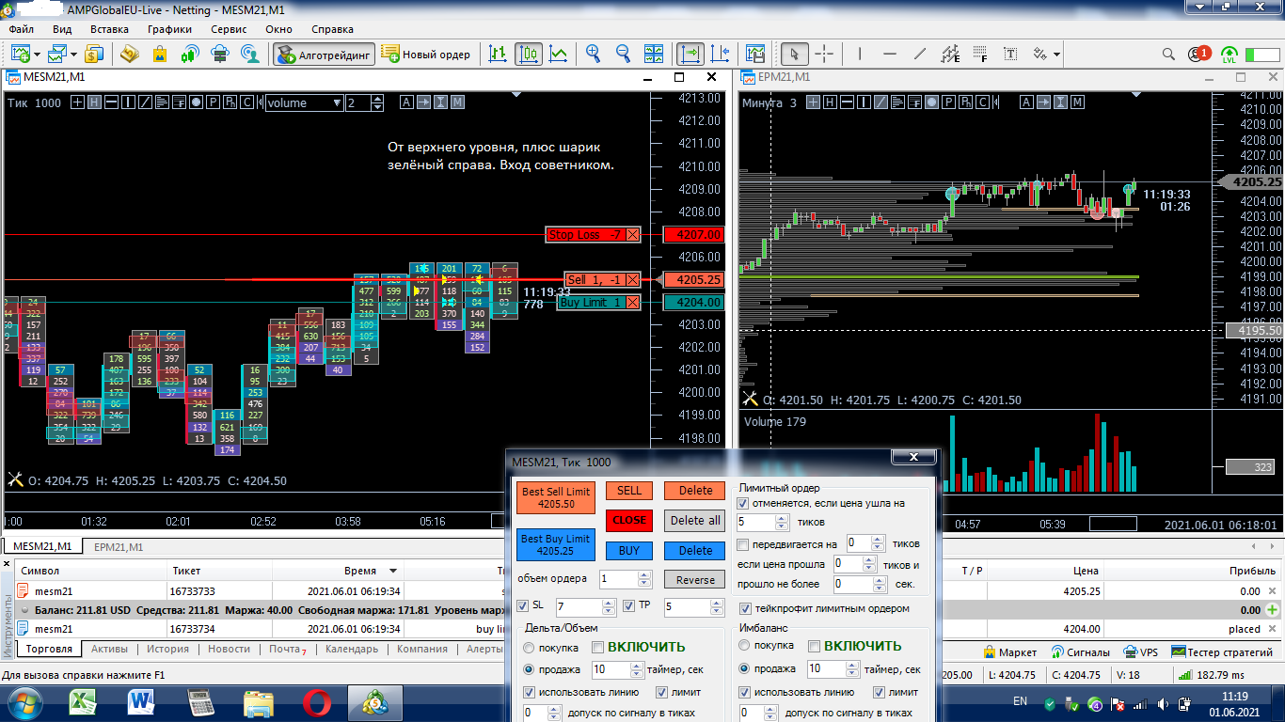This screenshot has width=1285, height=722.
Task: Click the Best Sell Limit 4205.50 button
Action: 555,497
